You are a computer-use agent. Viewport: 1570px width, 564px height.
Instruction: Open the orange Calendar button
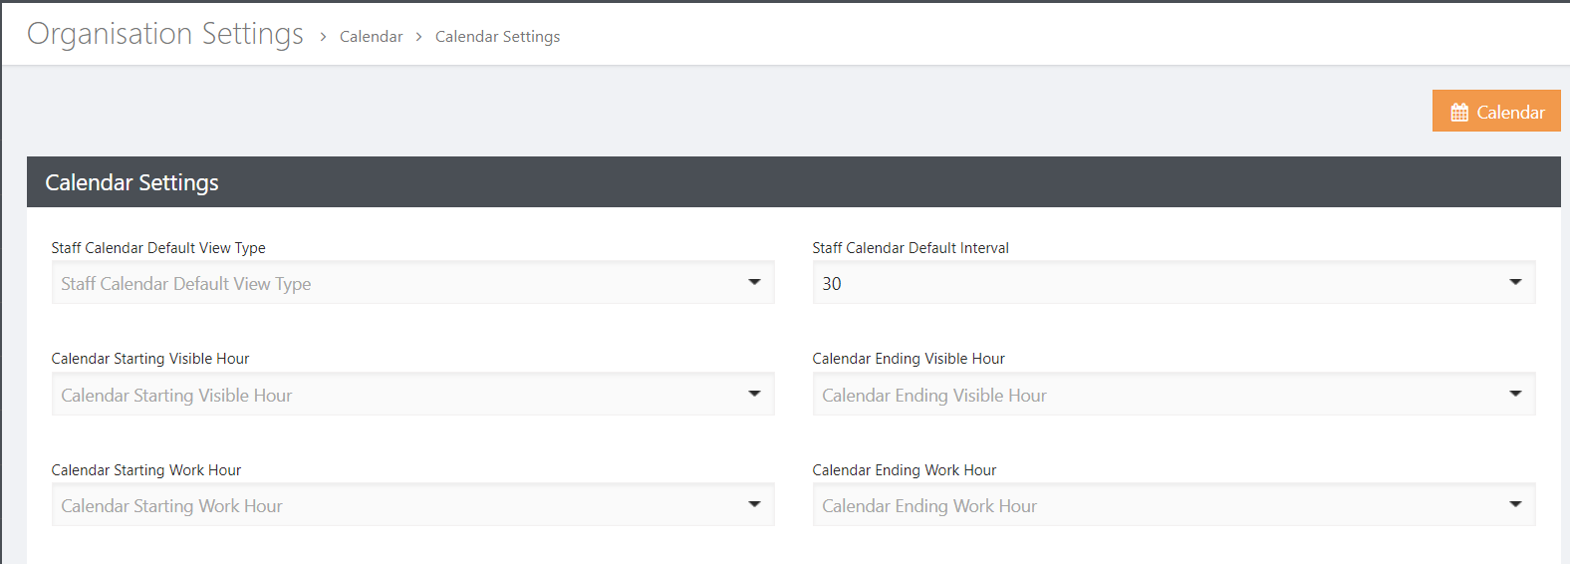pos(1496,111)
